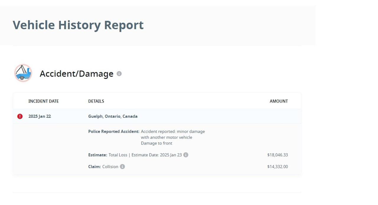Click the INCIDENT DATE column header

coord(44,101)
